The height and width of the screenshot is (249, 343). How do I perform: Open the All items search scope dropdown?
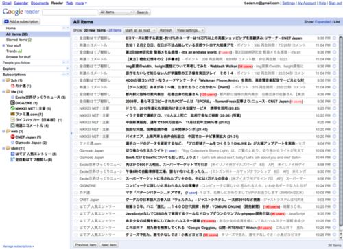(116, 12)
